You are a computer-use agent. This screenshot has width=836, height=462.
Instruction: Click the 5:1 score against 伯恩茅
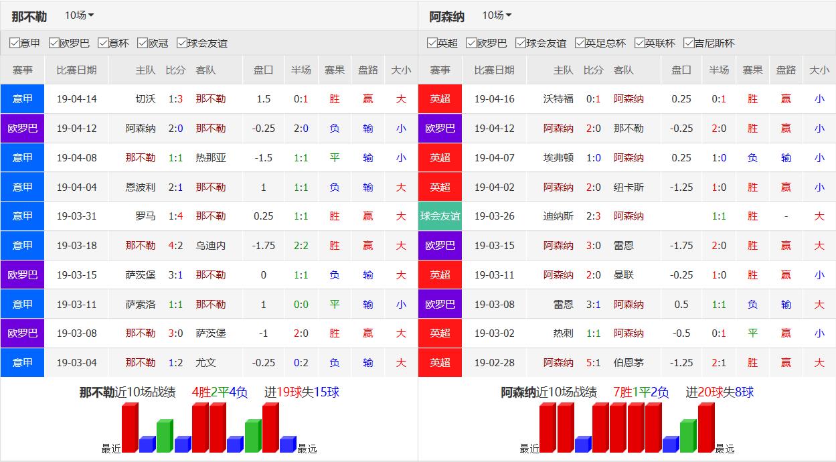593,362
